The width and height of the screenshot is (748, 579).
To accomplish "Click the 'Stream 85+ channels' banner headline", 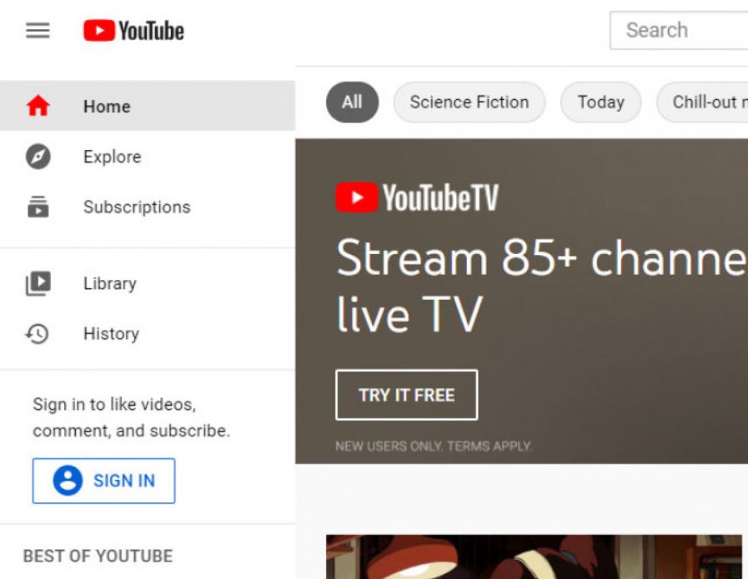I will pyautogui.click(x=542, y=285).
